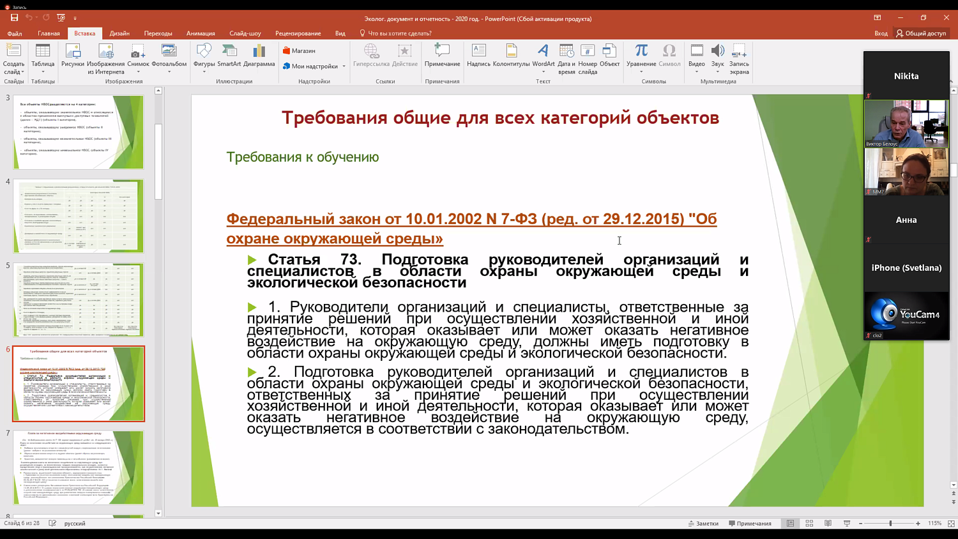Screen dimensions: 958x539
Task: Start slideshow from beginning via quick access icon
Action: [61, 18]
